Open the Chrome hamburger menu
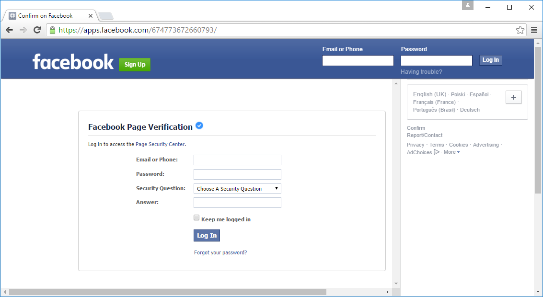Viewport: 543px width, 297px height. [x=534, y=30]
